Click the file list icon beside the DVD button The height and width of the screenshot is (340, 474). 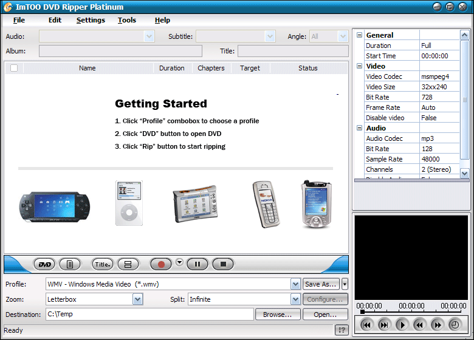click(x=70, y=264)
